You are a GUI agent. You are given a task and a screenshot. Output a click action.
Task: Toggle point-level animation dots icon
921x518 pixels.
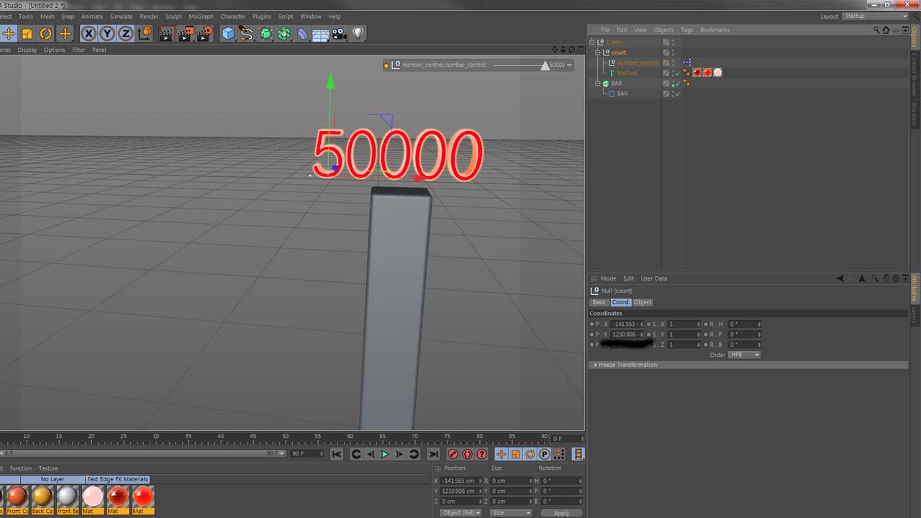point(559,454)
